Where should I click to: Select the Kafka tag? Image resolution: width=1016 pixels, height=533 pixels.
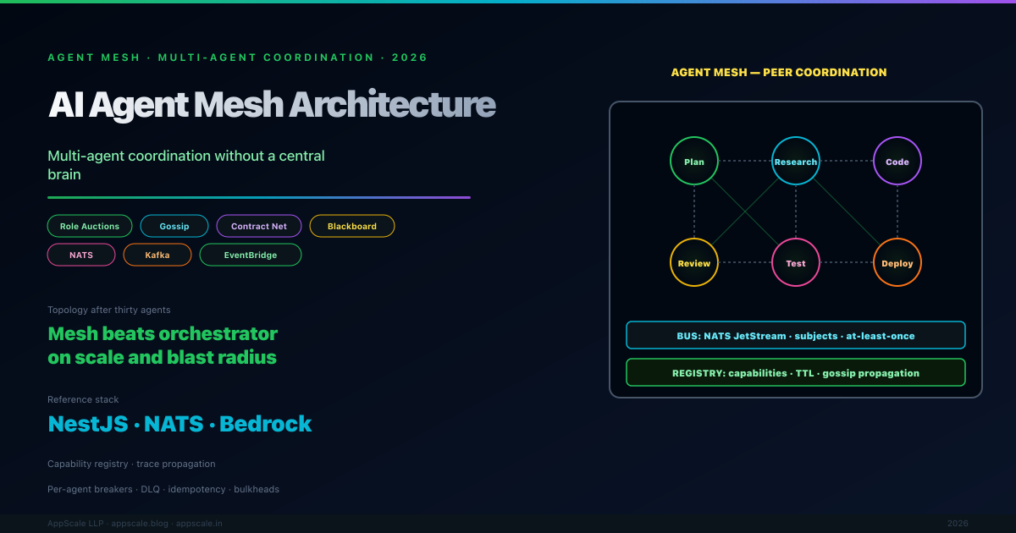pyautogui.click(x=157, y=255)
